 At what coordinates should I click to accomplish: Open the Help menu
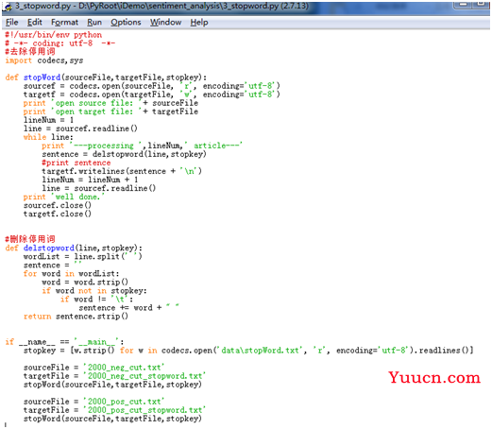click(x=199, y=23)
